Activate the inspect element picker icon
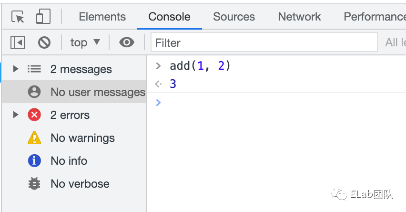The image size is (406, 212). (18, 17)
